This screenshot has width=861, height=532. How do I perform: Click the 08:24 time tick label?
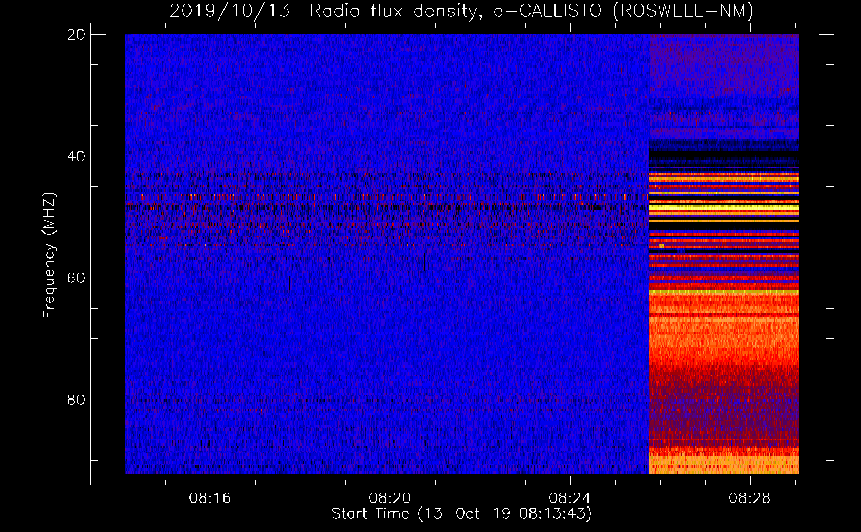point(570,498)
